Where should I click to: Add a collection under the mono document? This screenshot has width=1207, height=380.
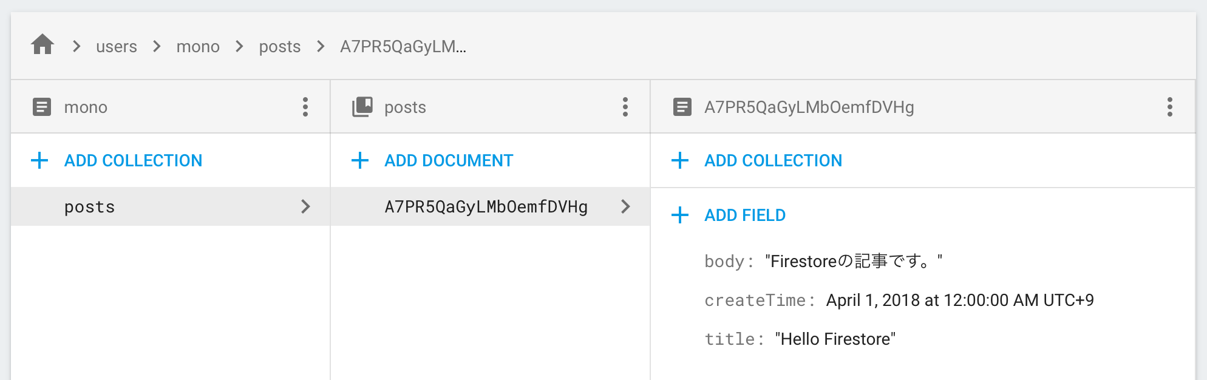coord(133,160)
